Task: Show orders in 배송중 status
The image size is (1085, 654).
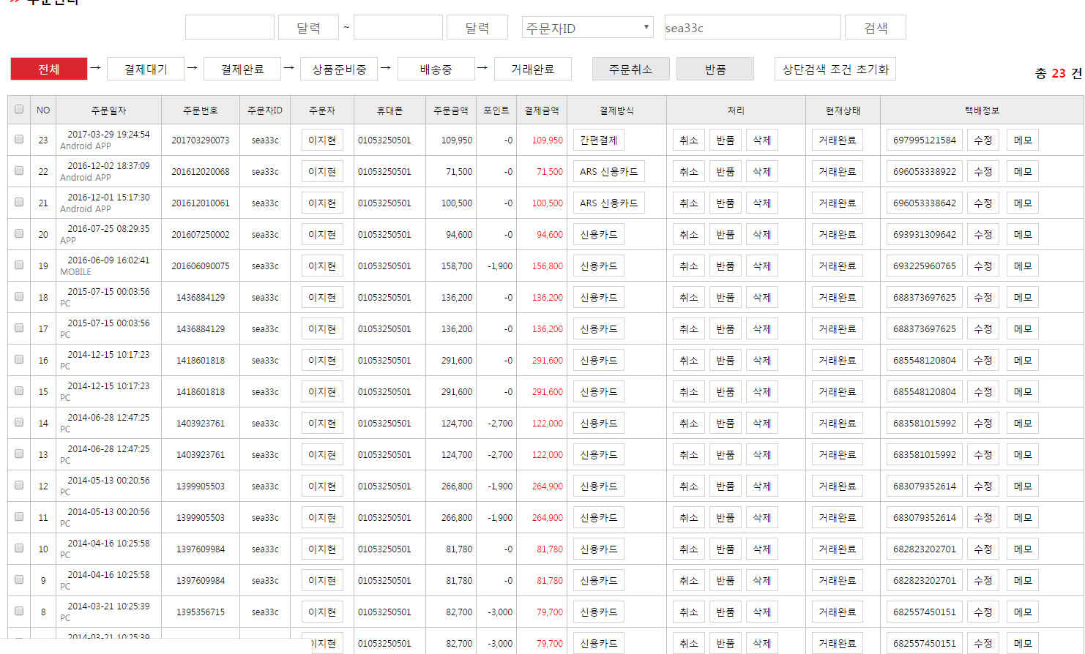Action: (x=436, y=69)
